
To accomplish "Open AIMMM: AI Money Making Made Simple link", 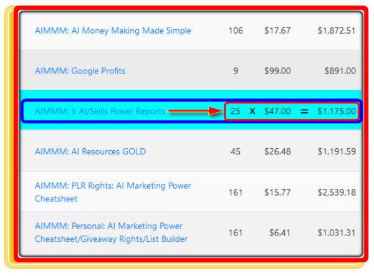I will click(x=113, y=31).
